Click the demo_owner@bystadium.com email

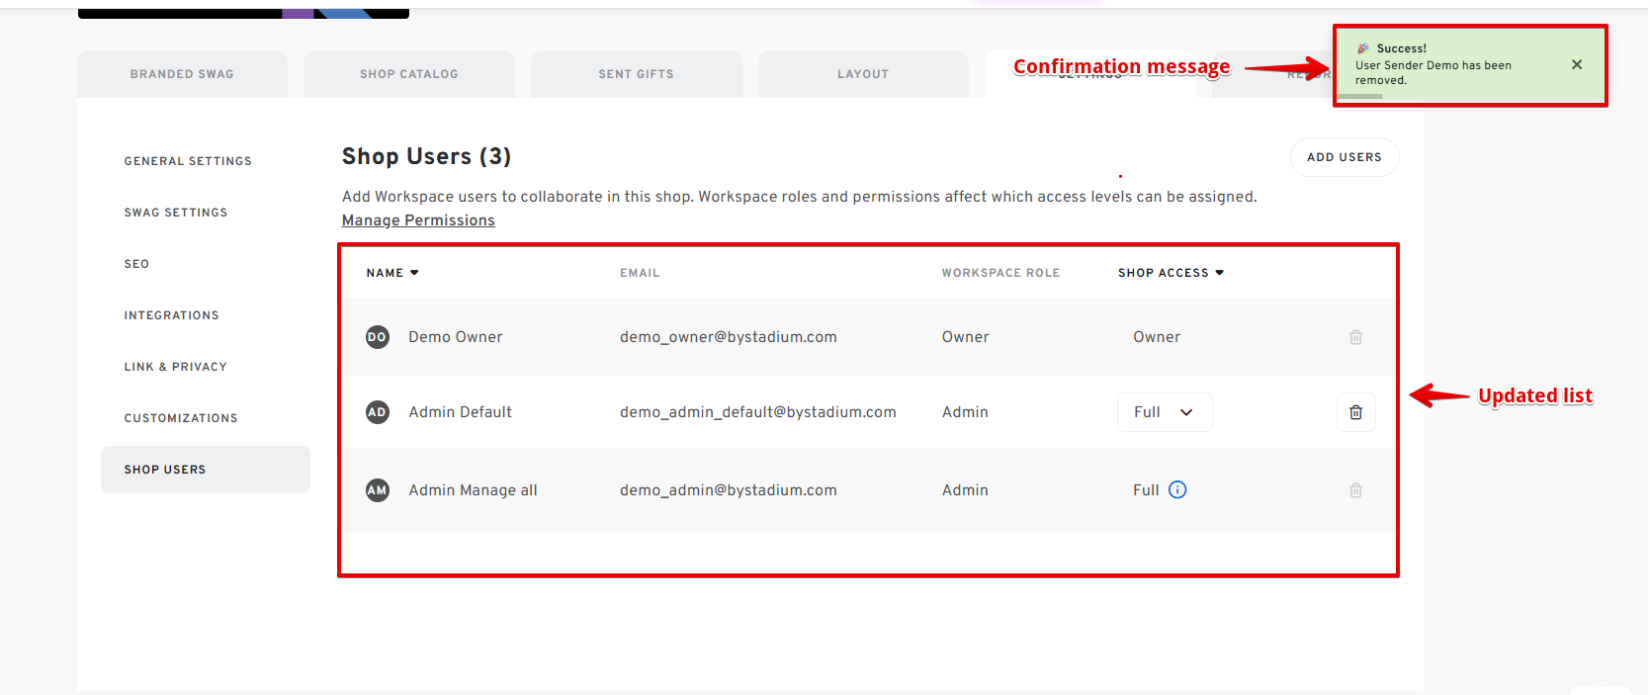point(728,337)
